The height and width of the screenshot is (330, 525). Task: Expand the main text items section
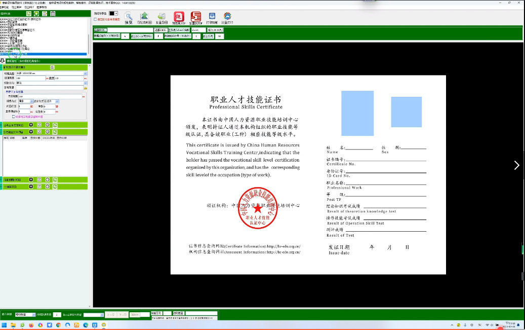point(2,125)
